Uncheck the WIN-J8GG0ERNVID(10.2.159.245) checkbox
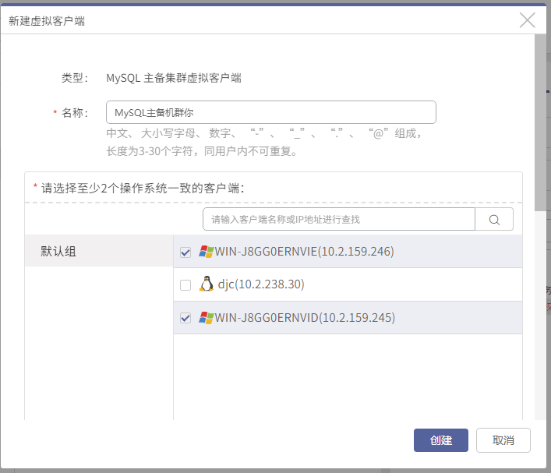Image resolution: width=551 pixels, height=473 pixels. [x=185, y=318]
